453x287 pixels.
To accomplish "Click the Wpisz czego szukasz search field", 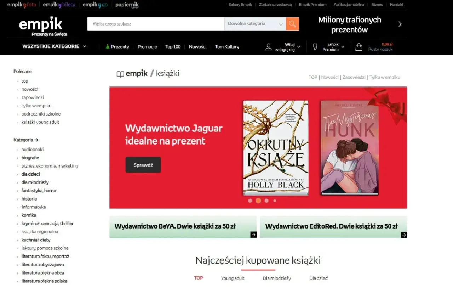I will tap(156, 24).
